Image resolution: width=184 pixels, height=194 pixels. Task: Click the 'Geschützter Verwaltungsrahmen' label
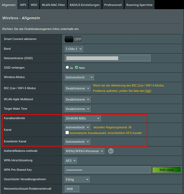click(x=25, y=179)
